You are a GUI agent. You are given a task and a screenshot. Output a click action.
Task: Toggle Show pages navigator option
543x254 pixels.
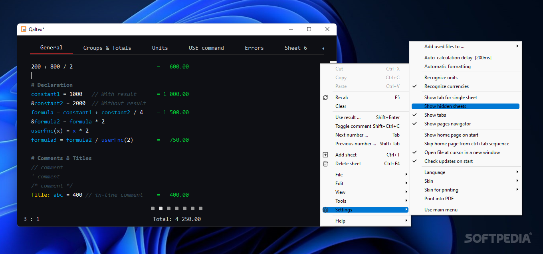point(466,124)
